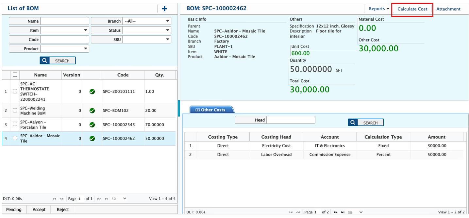Click the plus icon to add BOM

(164, 9)
